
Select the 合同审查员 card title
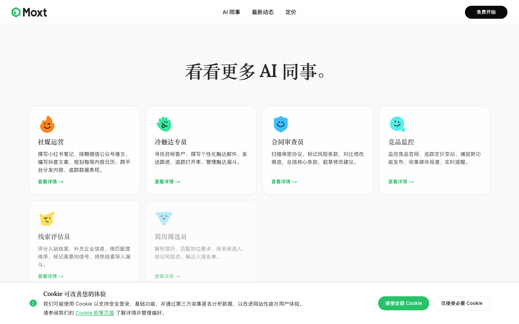pyautogui.click(x=288, y=142)
